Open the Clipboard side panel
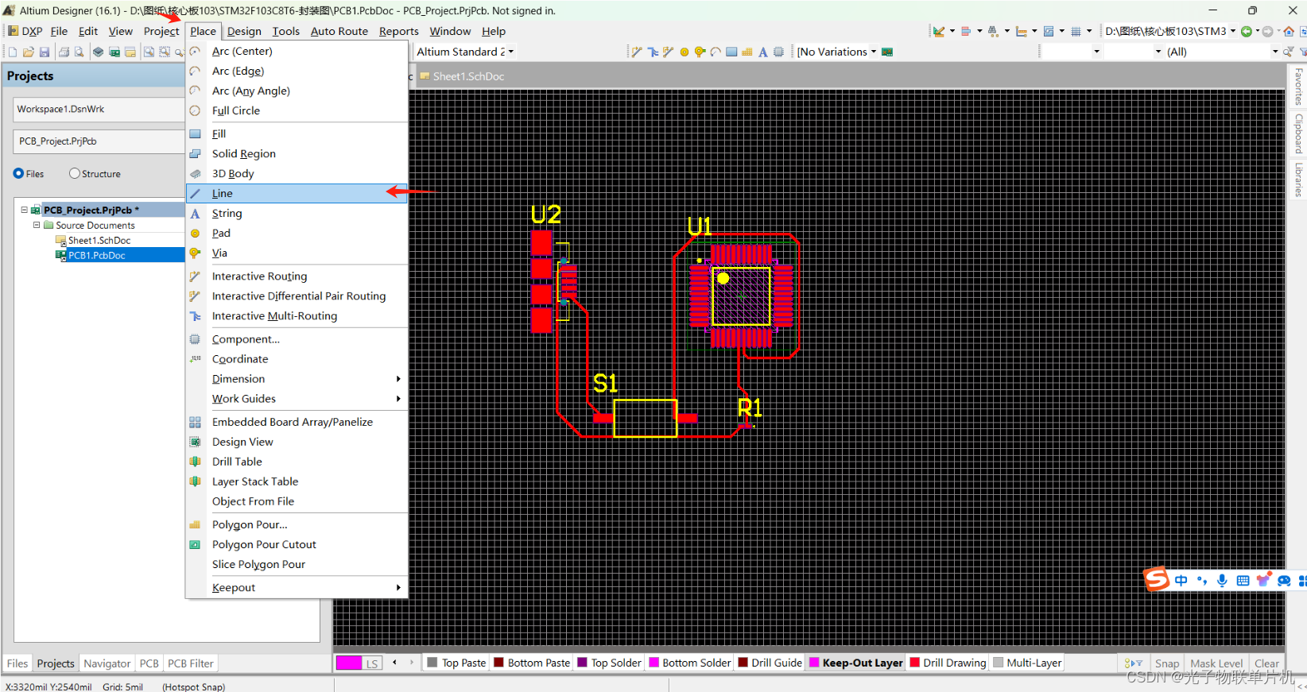Viewport: 1307px width, 692px height. click(1298, 133)
